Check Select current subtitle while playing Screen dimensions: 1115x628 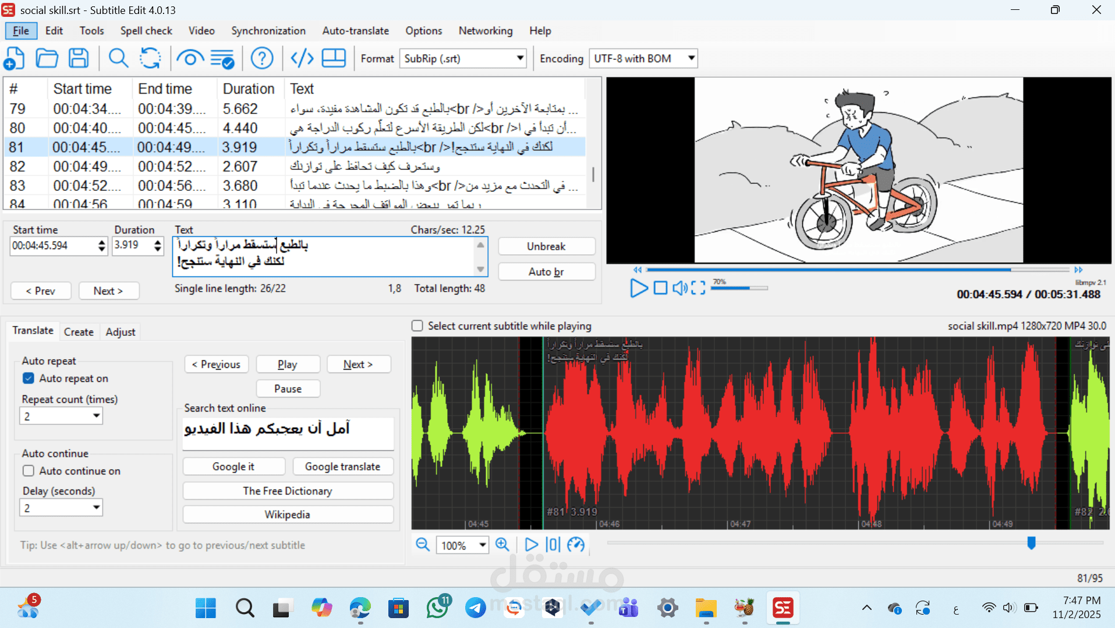point(417,326)
